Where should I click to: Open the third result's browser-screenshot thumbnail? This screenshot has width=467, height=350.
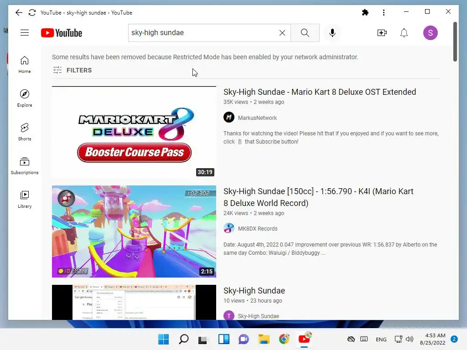coord(134,303)
